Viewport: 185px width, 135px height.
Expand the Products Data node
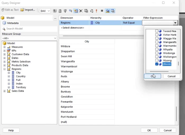point(4,65)
